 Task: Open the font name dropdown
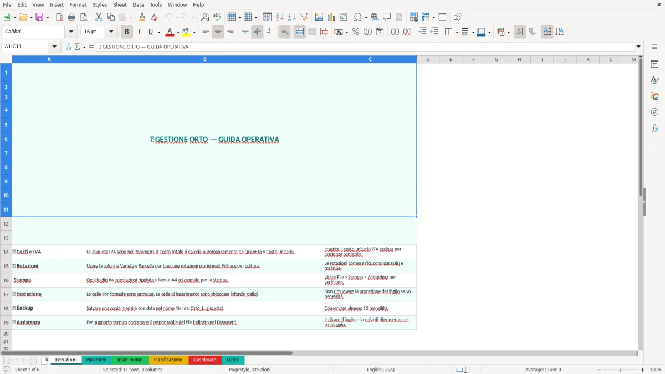(x=71, y=32)
